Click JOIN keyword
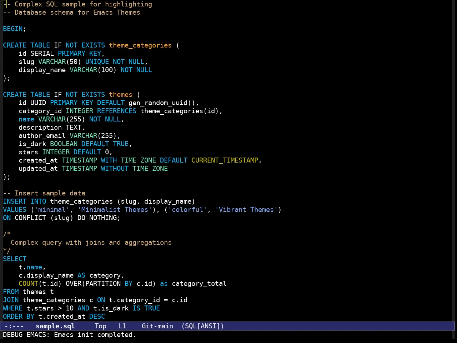457x343 pixels. click(11, 300)
